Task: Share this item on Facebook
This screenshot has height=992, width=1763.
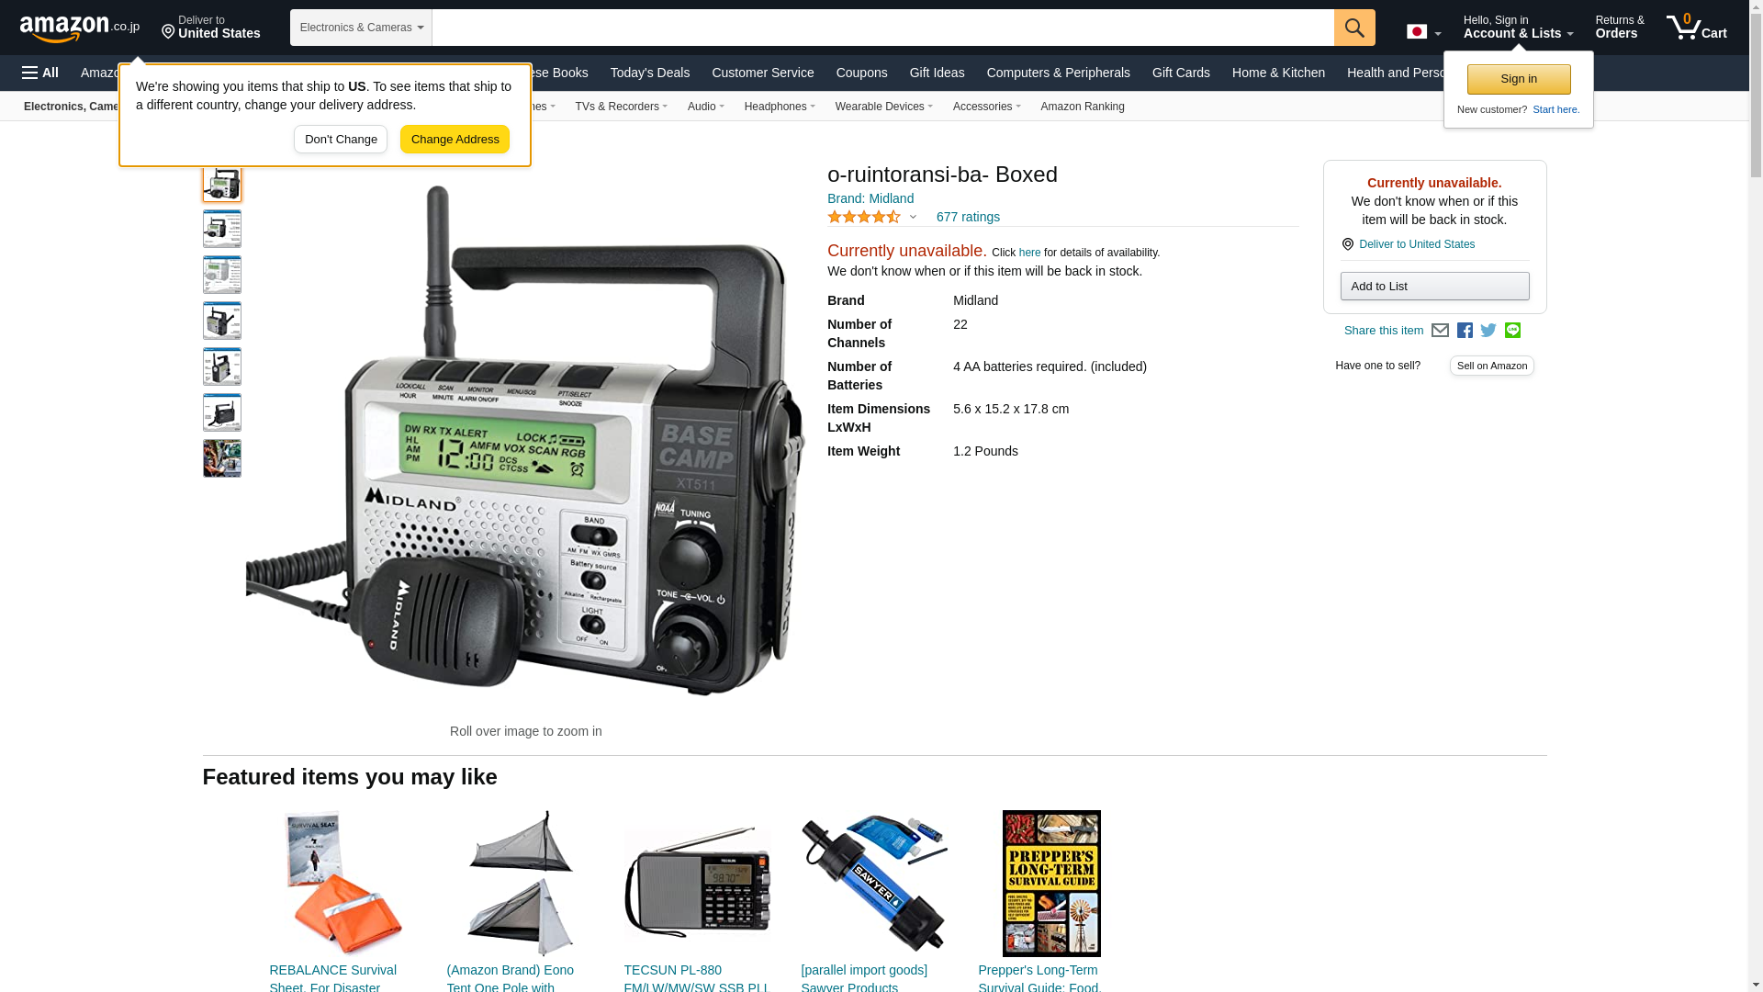Action: [x=1465, y=331]
